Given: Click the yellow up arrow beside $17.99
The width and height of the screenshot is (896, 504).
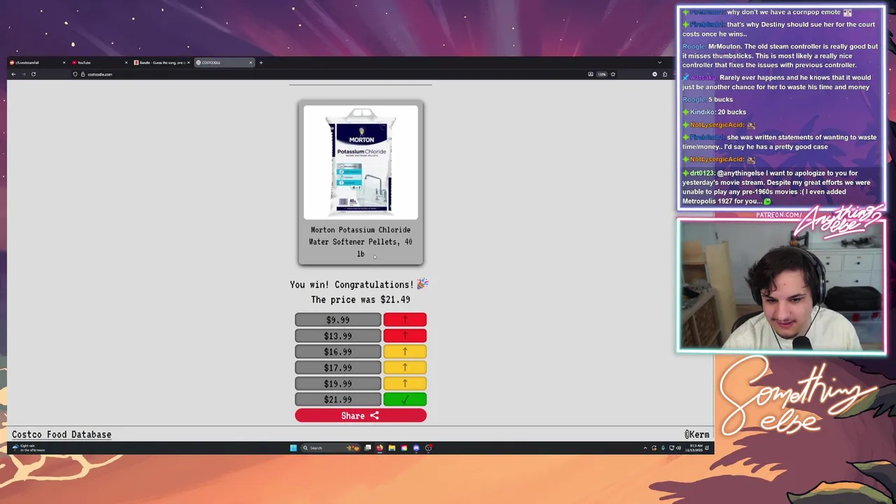Looking at the screenshot, I should [405, 367].
